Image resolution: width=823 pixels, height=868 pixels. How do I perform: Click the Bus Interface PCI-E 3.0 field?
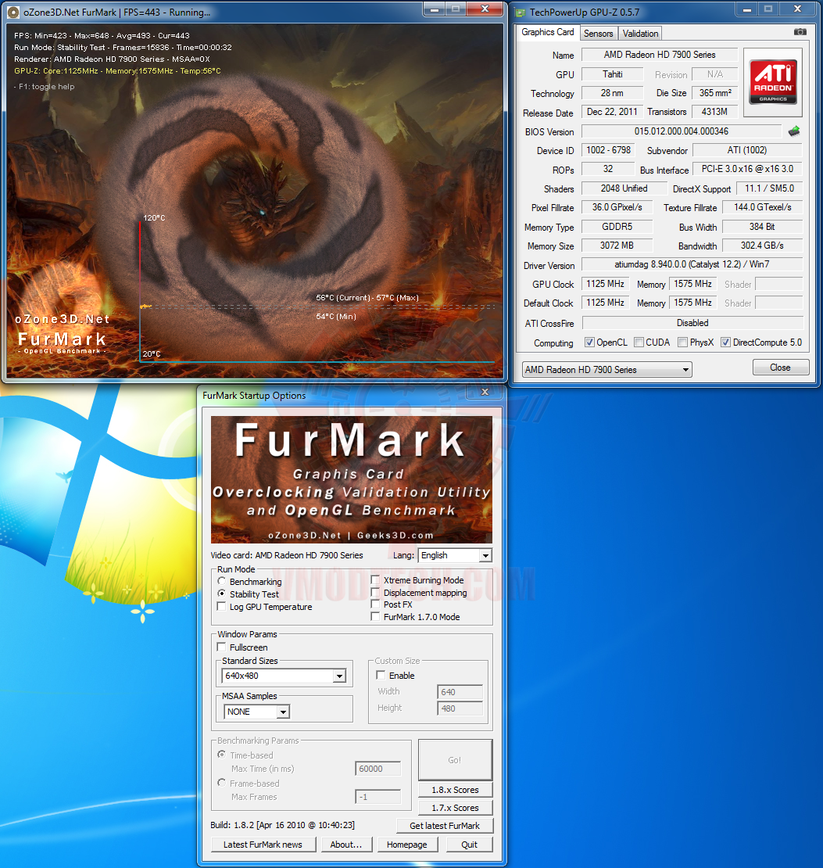click(747, 169)
